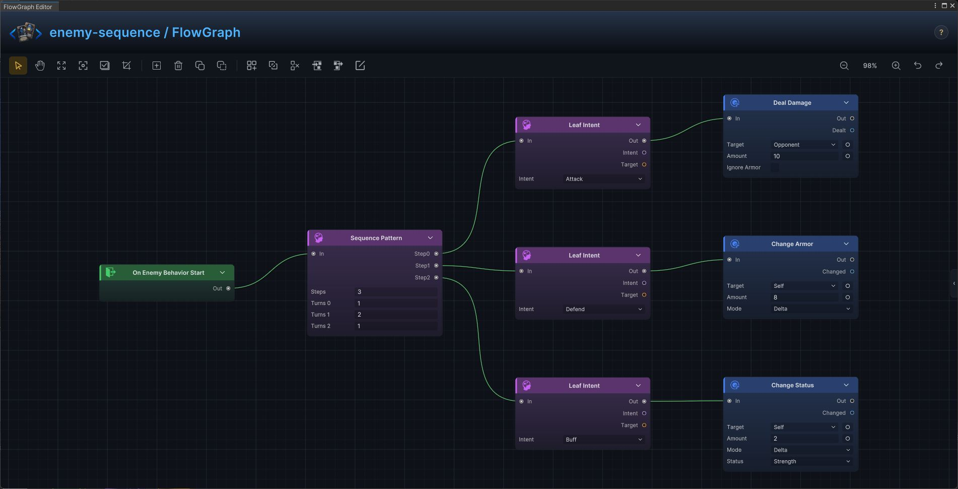This screenshot has width=958, height=489.
Task: Collapse the Change Status node chevron
Action: pyautogui.click(x=846, y=385)
